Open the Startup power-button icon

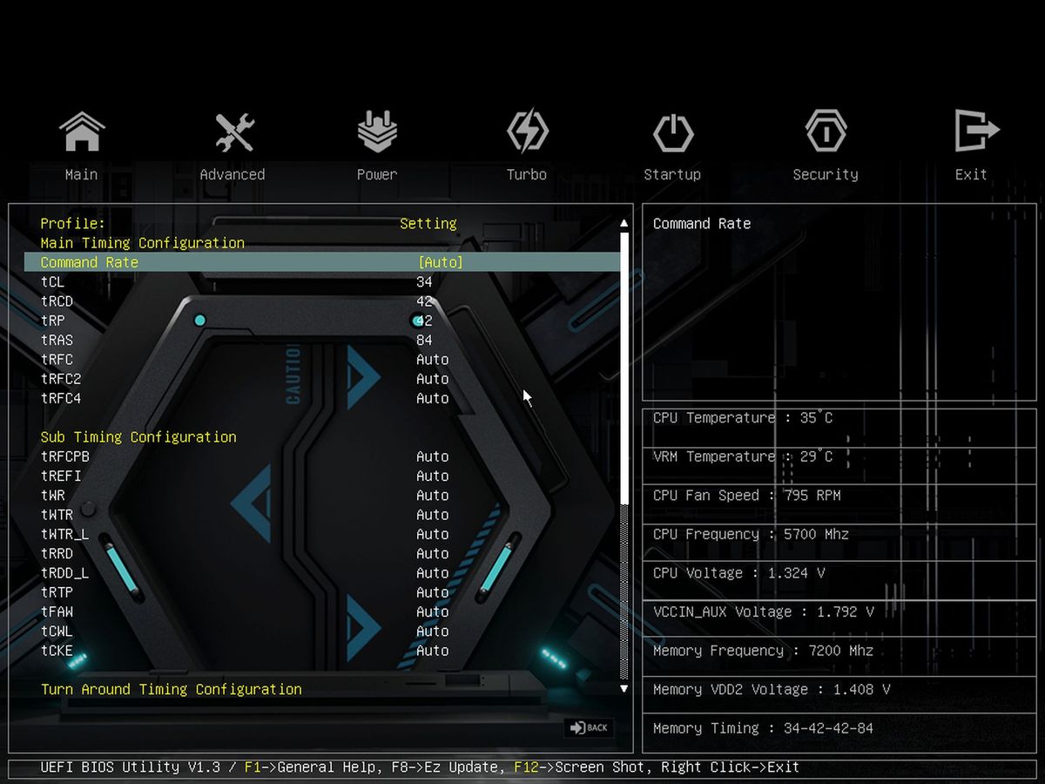(672, 133)
